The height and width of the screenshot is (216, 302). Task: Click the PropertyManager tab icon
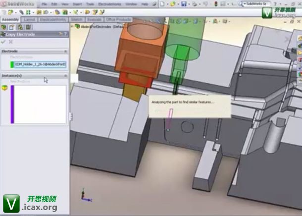click(12, 27)
